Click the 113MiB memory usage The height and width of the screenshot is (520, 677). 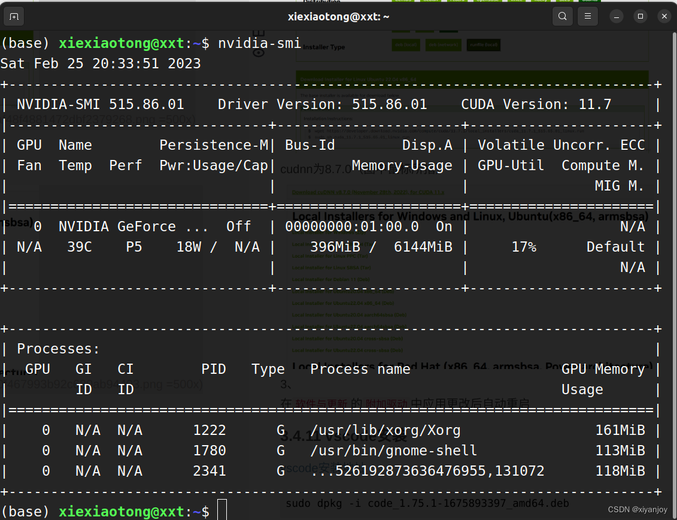pyautogui.click(x=620, y=451)
